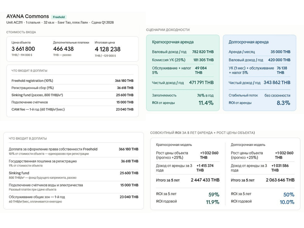Click the "Комиссия УК (25%)" label
Image resolution: width=304 pixels, height=228 pixels.
tap(169, 60)
